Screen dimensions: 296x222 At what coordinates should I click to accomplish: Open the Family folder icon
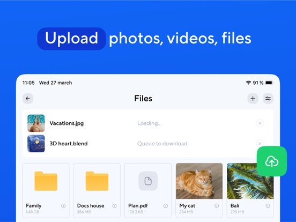tap(46, 181)
